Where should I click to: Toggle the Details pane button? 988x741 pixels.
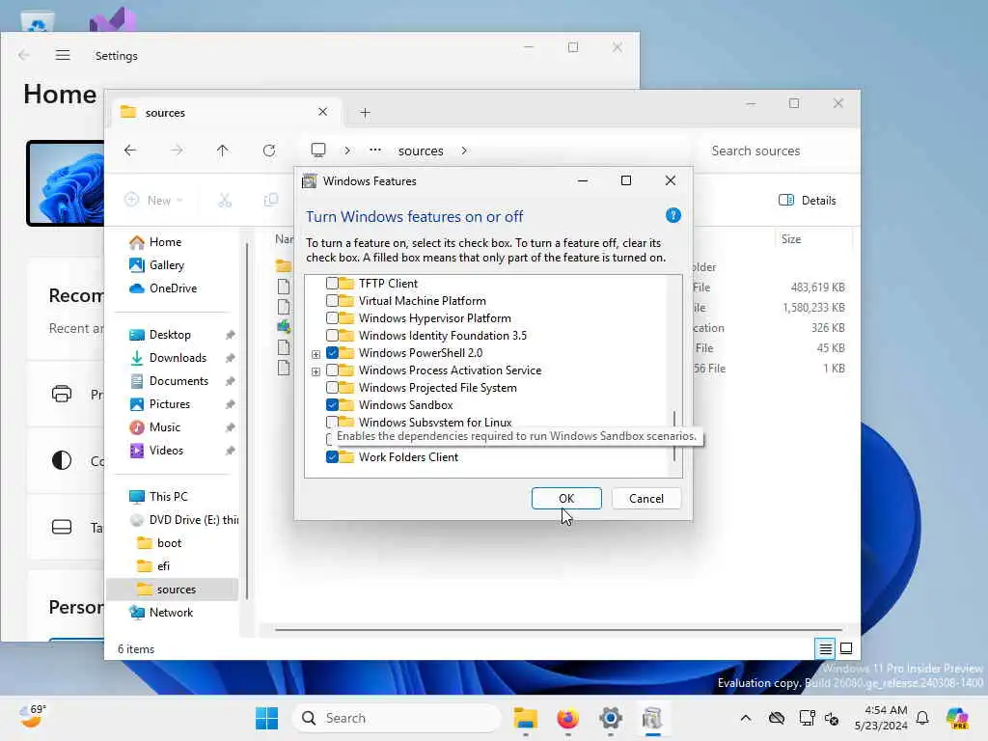(x=808, y=201)
